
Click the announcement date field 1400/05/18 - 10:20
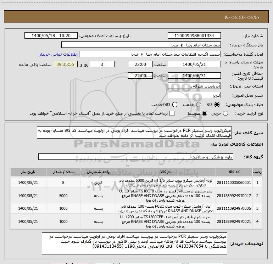pyautogui.click(x=51, y=36)
